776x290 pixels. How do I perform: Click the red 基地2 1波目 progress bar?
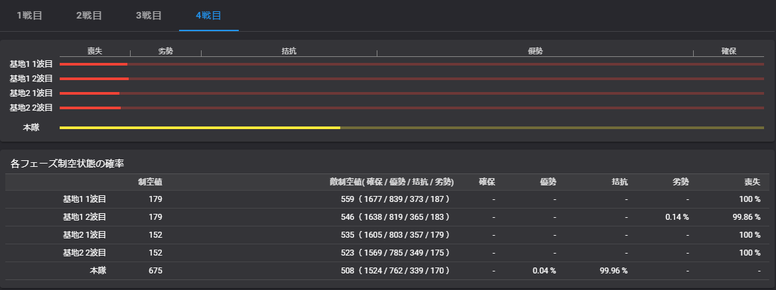pos(90,93)
